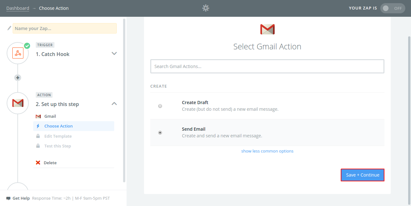Click the main page scrollbar
The width and height of the screenshot is (411, 206).
pos(409,120)
